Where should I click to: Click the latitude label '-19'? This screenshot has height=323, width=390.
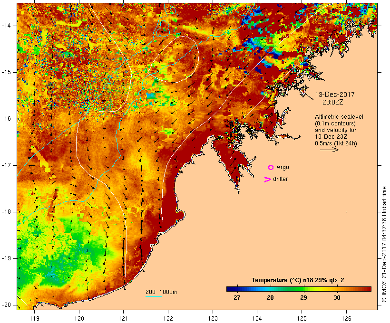tap(6, 258)
